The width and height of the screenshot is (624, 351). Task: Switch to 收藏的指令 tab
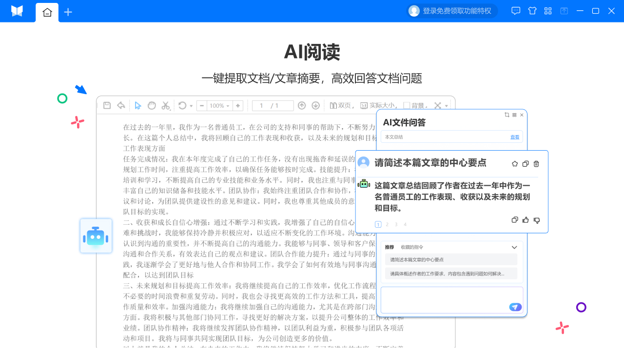point(412,247)
